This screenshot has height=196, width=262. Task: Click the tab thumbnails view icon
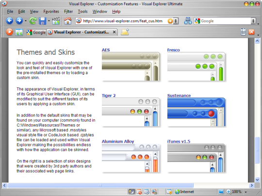pos(19,32)
